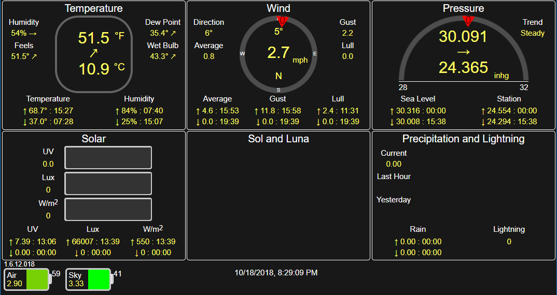Click the pressure trend arrow in the gauge
Image resolution: width=557 pixels, height=295 pixels.
tap(463, 52)
